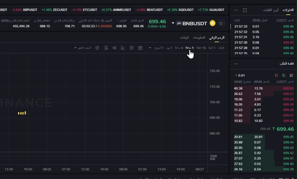
Task: Click the SQDUSDT ticker in the top bar
Action: coord(180,10)
